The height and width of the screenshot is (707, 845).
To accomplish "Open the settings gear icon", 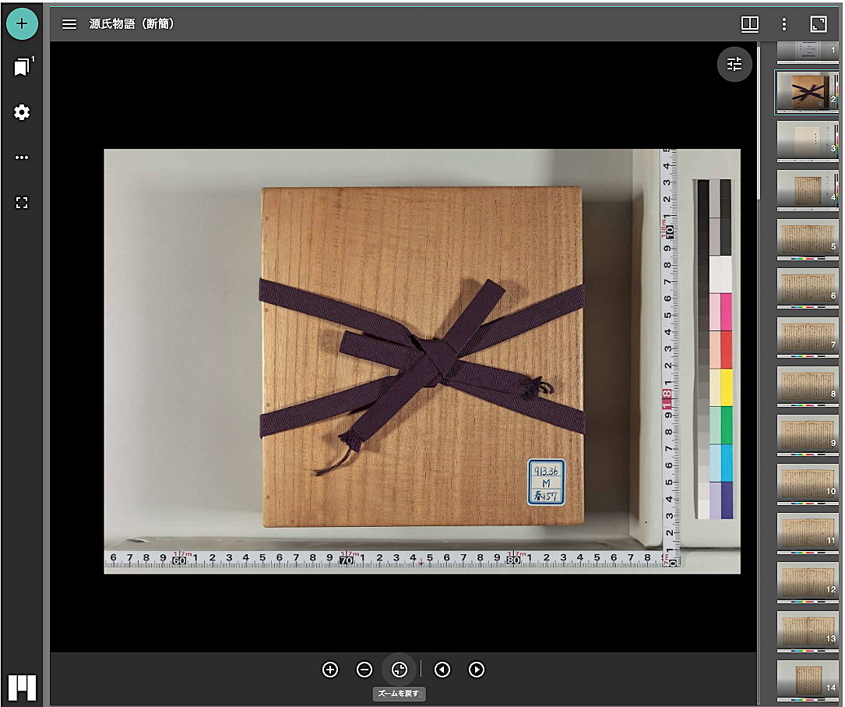I will point(22,112).
